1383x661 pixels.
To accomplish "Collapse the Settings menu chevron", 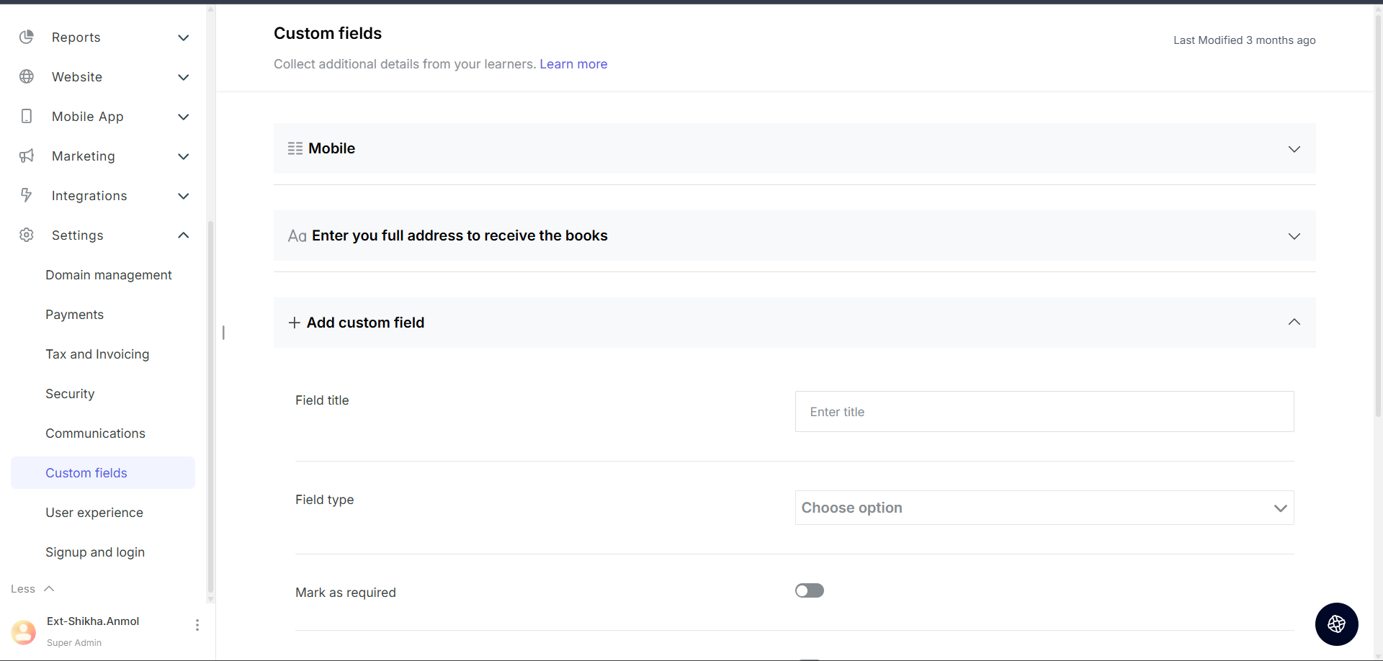I will coord(184,235).
